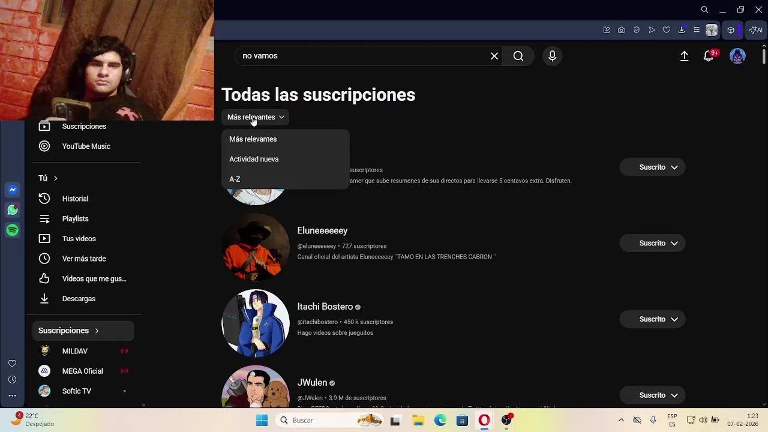Open the heart icon in Opera sidebar
Image resolution: width=768 pixels, height=432 pixels.
click(x=12, y=364)
